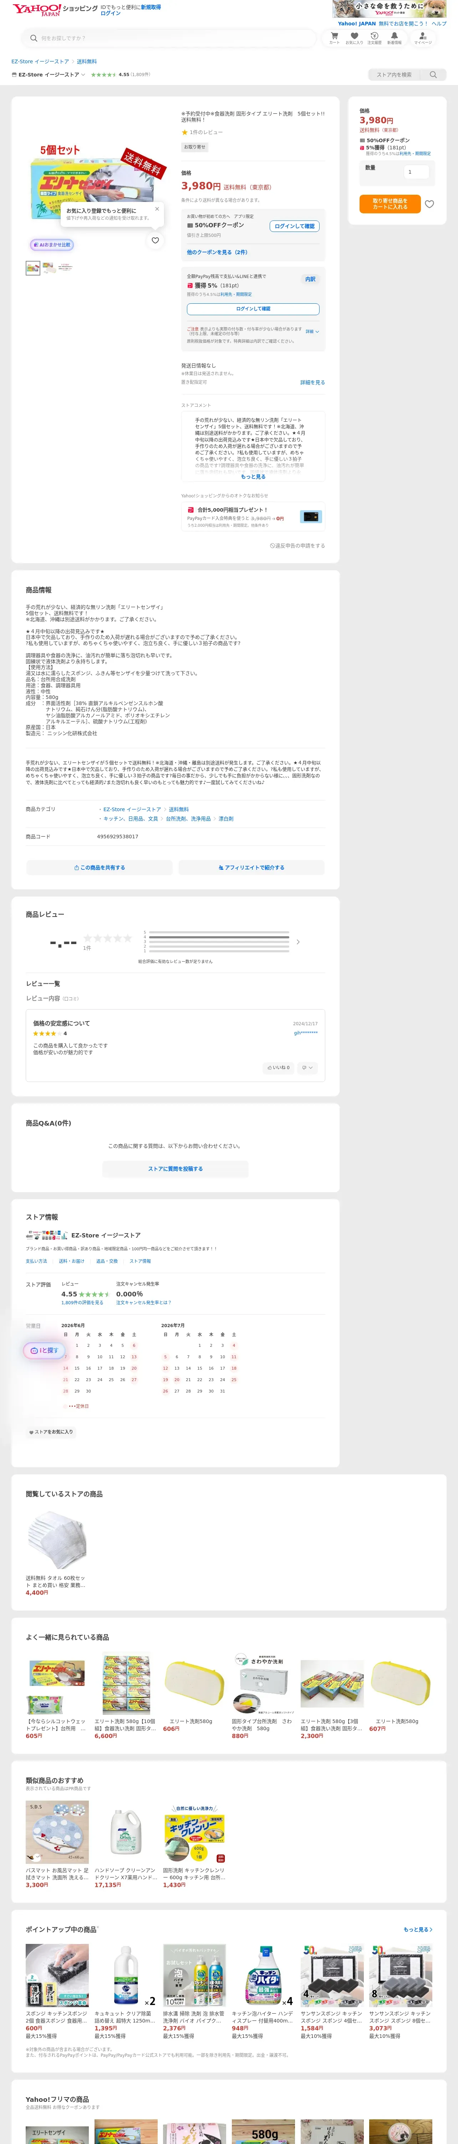Add item to cart with orange button
The image size is (458, 2144).
click(390, 204)
